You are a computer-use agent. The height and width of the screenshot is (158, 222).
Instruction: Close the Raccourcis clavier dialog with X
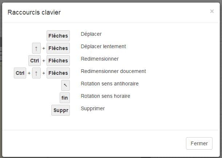pos(212,11)
